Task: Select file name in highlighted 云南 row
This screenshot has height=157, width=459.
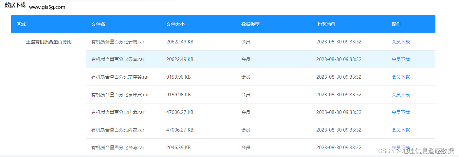Action: 118,59
